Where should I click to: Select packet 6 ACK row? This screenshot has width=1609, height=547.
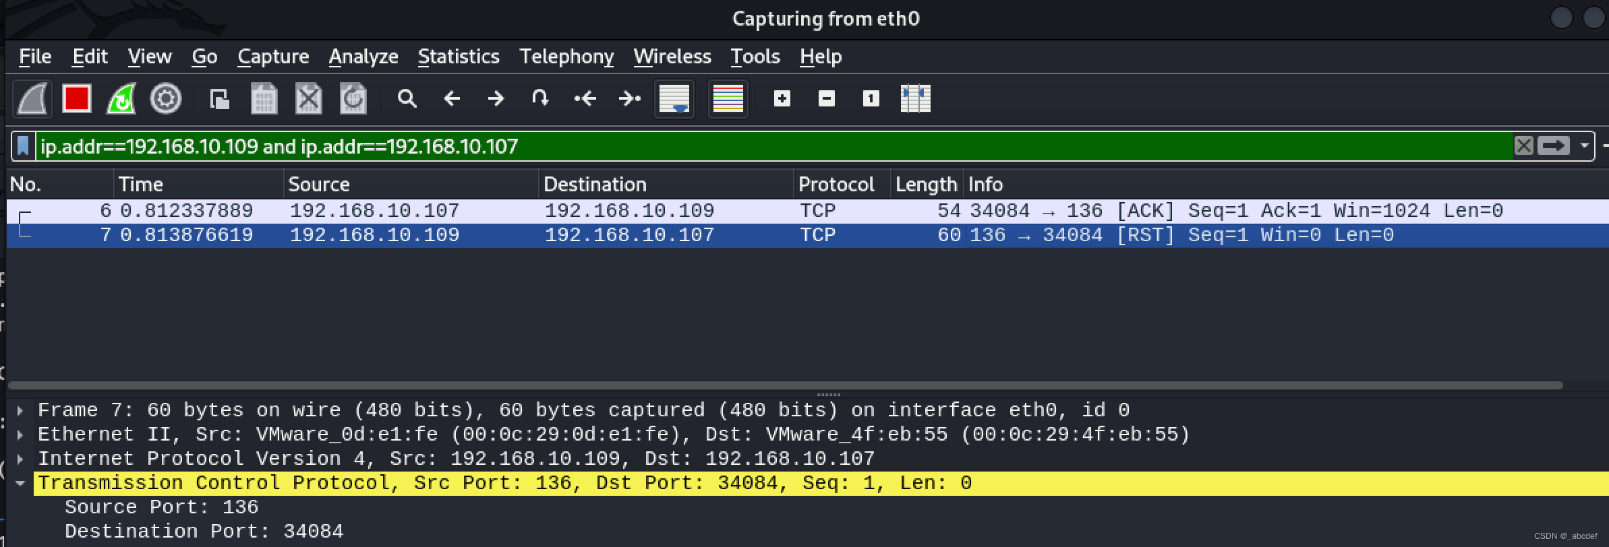[808, 211]
